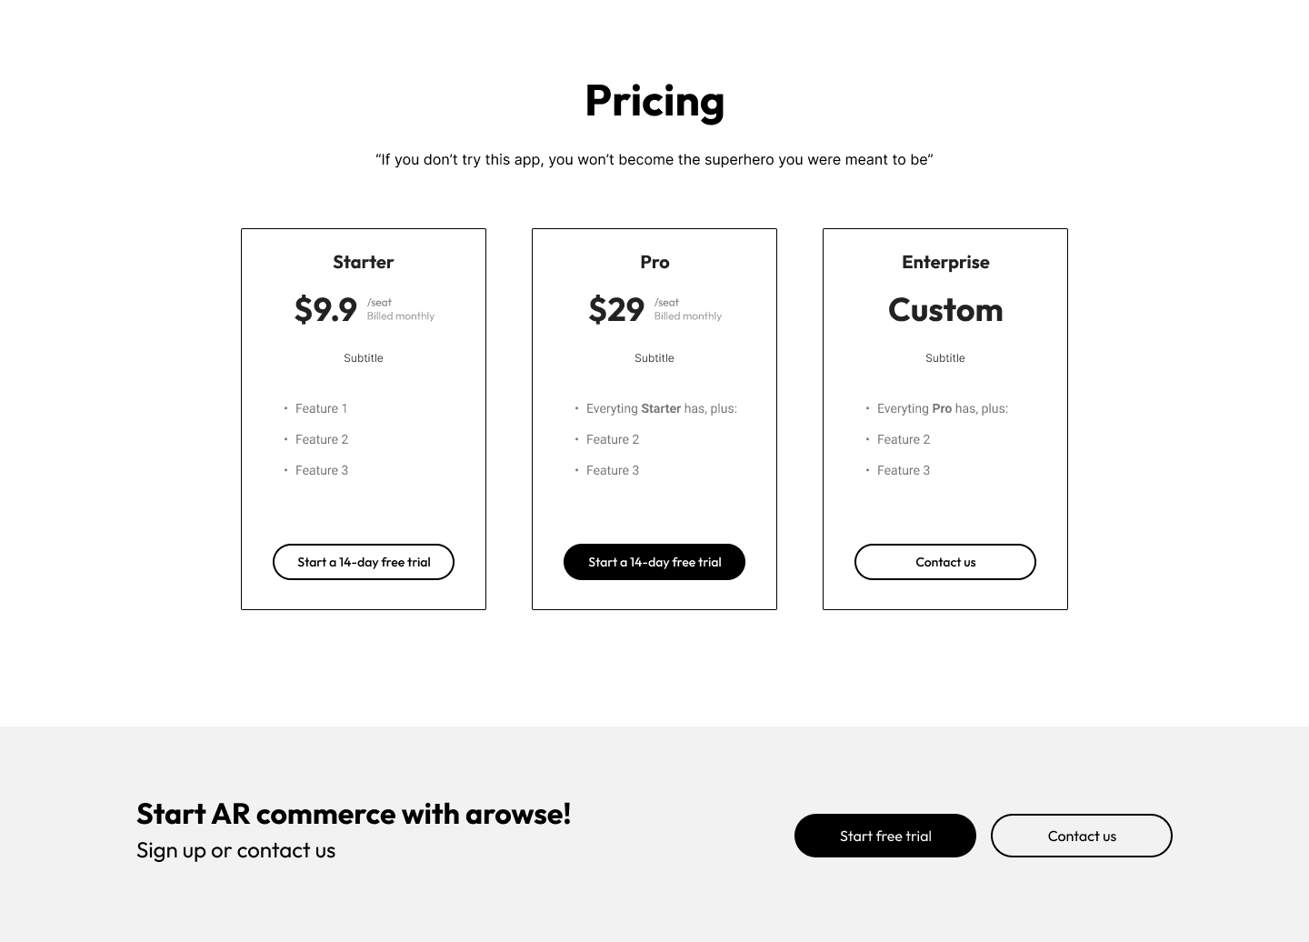Click Subtitle text in the Pro card
The image size is (1309, 942).
[654, 358]
